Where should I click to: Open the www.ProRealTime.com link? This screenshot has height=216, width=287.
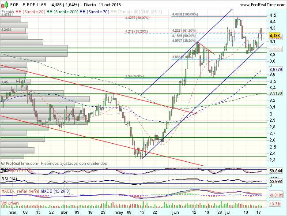(x=262, y=5)
